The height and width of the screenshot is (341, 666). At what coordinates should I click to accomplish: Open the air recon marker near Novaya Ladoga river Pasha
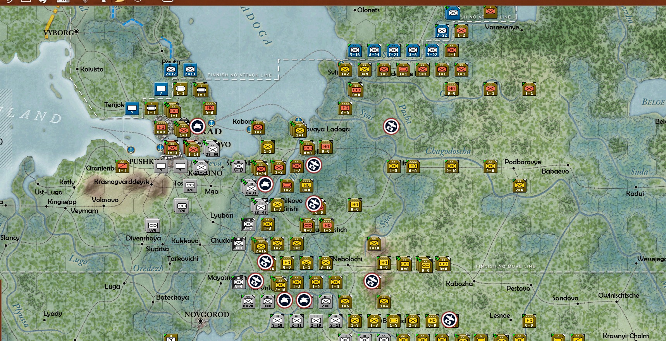(391, 126)
